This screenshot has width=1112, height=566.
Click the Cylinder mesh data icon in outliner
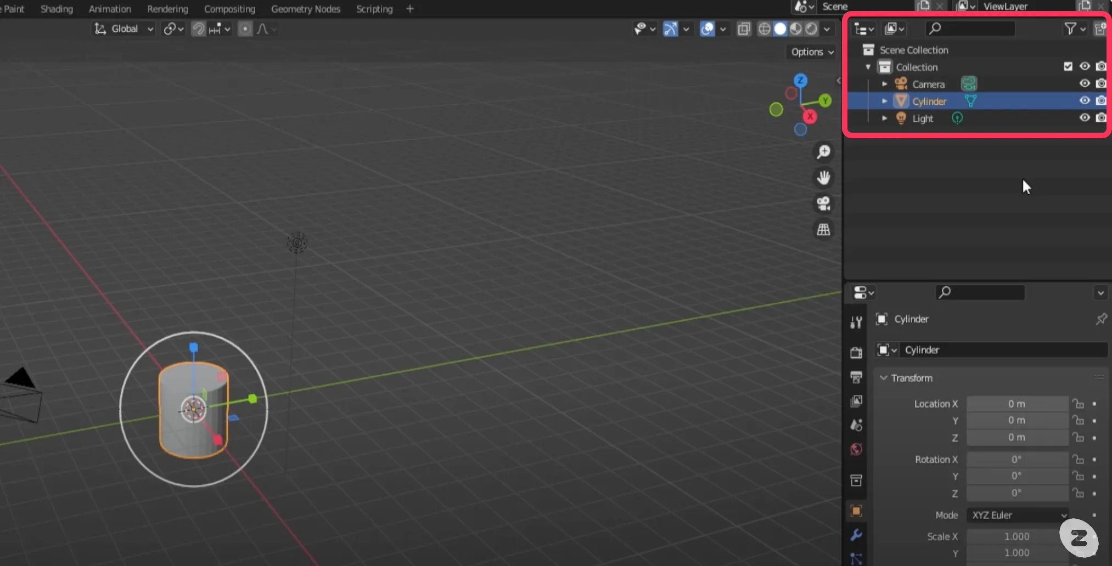(970, 101)
